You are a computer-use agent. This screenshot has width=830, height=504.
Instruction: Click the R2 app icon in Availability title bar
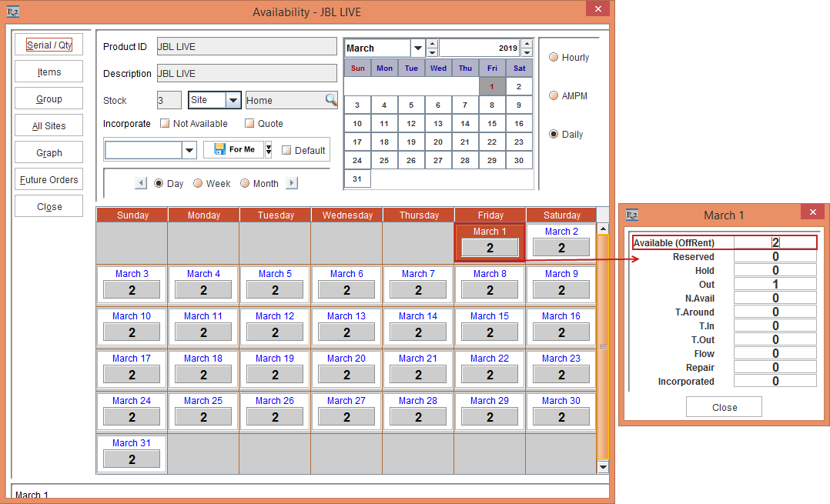[12, 12]
